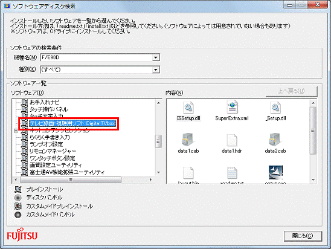Click the 上へ戻る(U) button
Image resolution: width=331 pixels, height=249 pixels.
[291, 91]
